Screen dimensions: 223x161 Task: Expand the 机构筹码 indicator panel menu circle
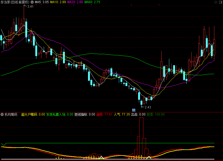(x=2, y=114)
